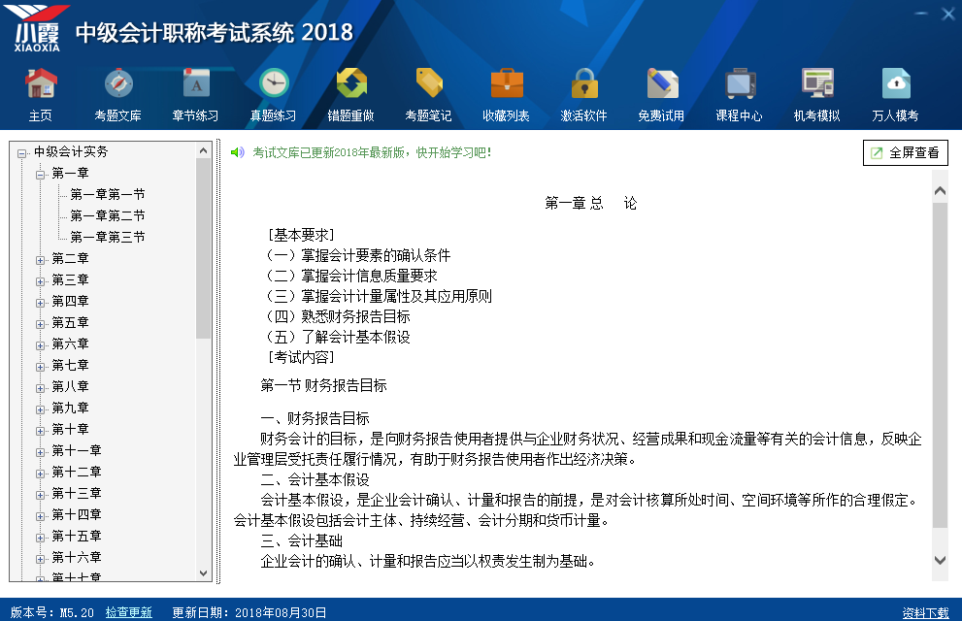The image size is (962, 621).
Task: Open 万人模考 cloud upload icon
Action: point(896,84)
